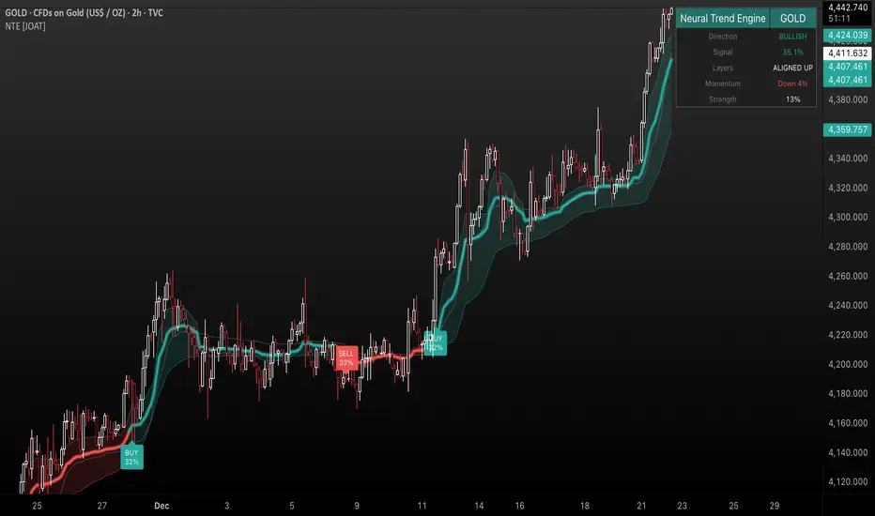The image size is (875, 516).
Task: Click the white 4,411.632 price tag
Action: coord(848,53)
